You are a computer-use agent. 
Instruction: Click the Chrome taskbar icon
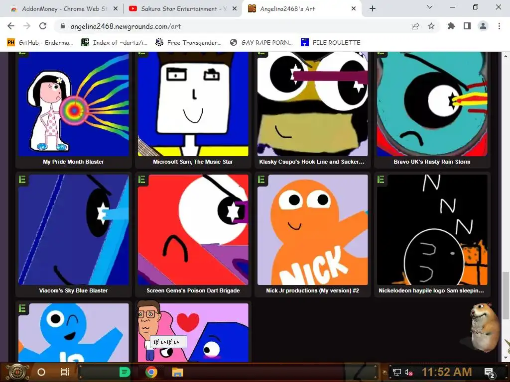coord(151,372)
